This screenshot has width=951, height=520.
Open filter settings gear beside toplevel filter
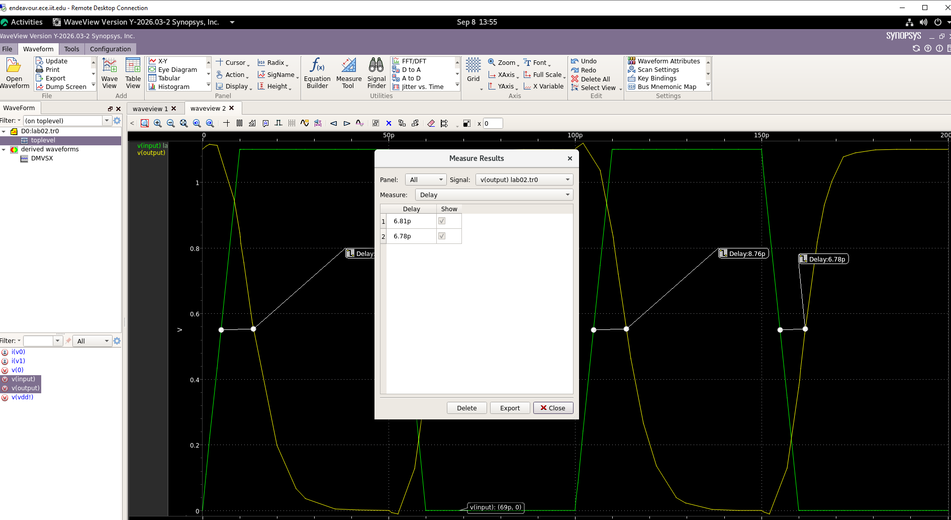117,121
